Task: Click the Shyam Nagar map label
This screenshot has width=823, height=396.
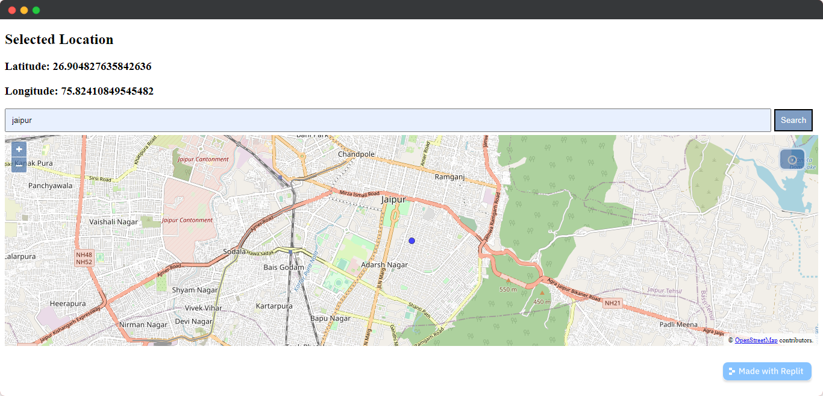Action: (195, 290)
